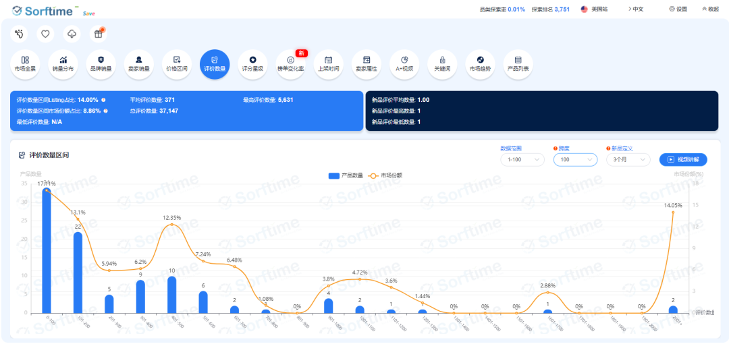729x344 pixels.
Task: Open the 上架时间 tab
Action: coord(328,64)
